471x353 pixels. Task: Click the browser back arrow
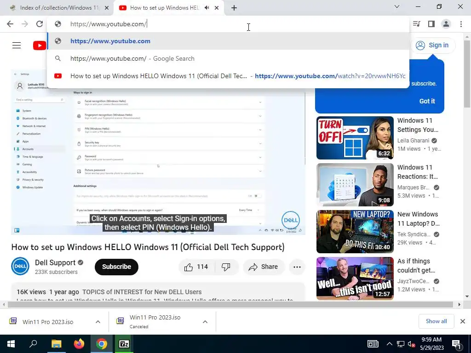[x=10, y=24]
